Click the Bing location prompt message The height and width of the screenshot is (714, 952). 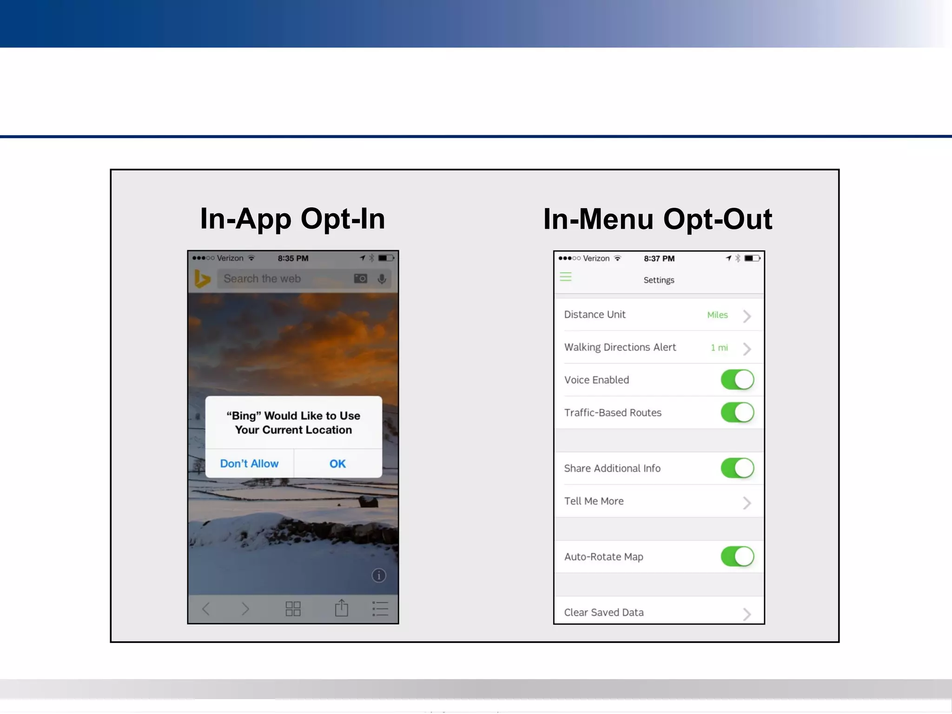tap(293, 423)
